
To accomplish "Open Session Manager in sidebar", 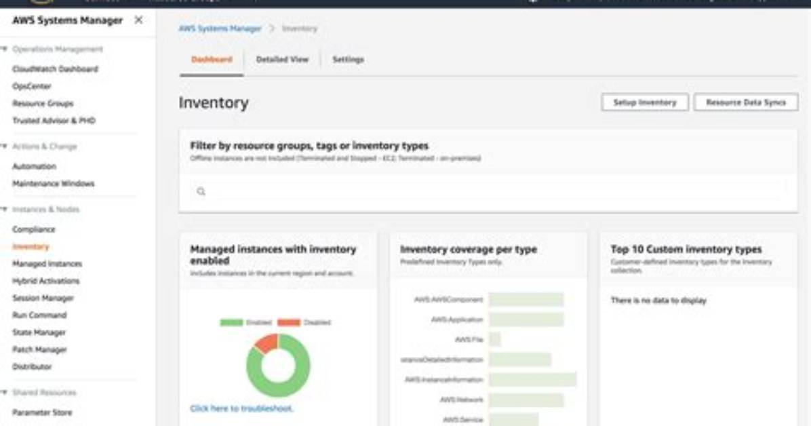I will click(43, 298).
